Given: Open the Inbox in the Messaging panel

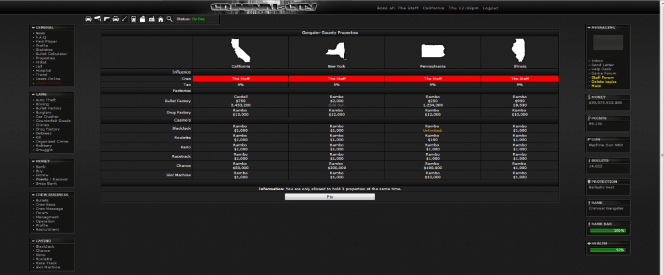Looking at the screenshot, I should point(597,60).
